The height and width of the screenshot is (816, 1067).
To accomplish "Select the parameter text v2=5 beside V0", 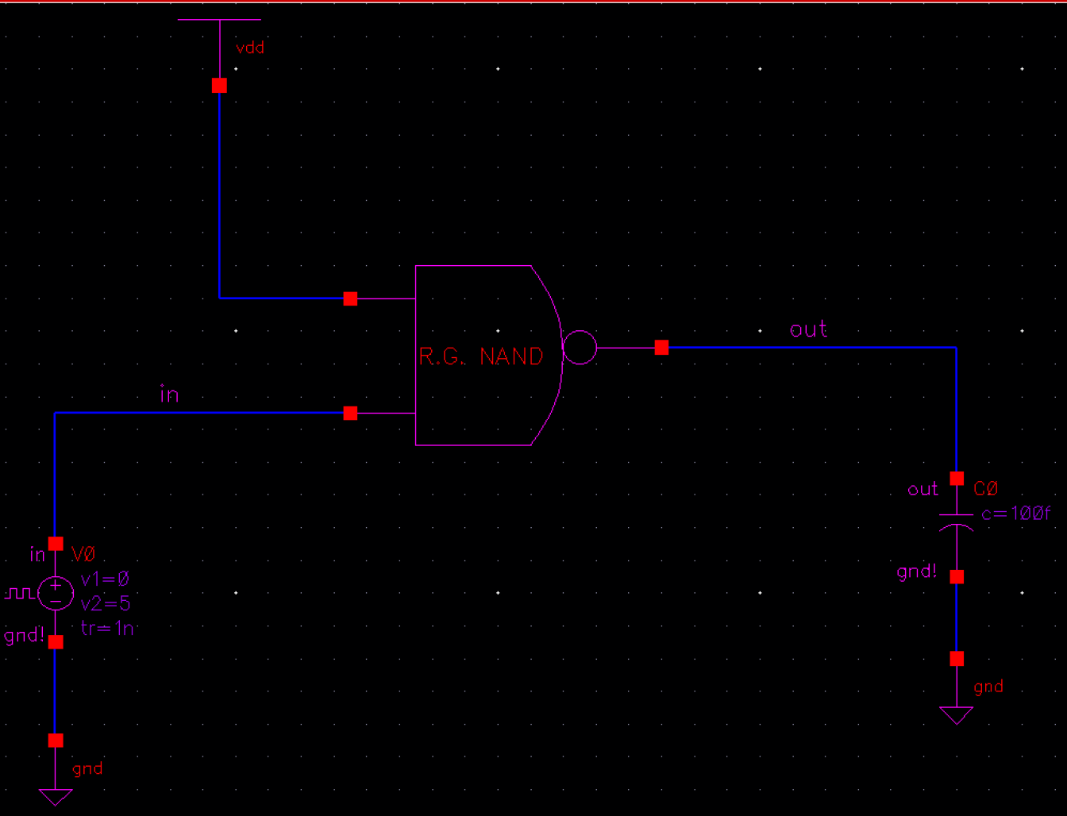I will [107, 603].
